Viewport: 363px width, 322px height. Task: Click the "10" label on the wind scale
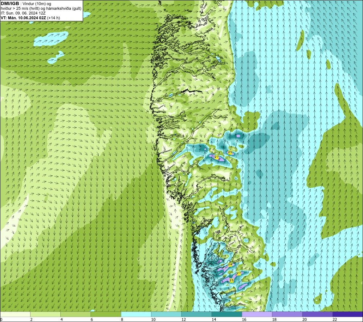154,320
